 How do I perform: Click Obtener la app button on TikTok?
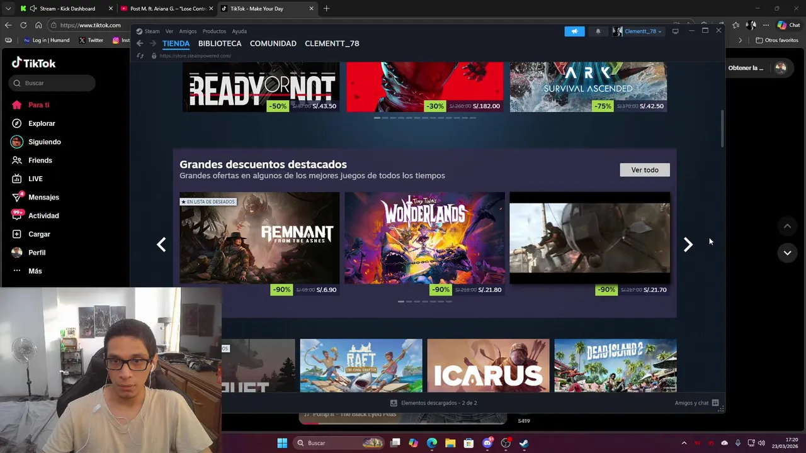746,68
